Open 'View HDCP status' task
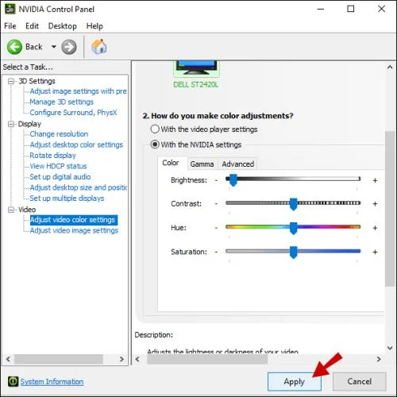 tap(58, 166)
